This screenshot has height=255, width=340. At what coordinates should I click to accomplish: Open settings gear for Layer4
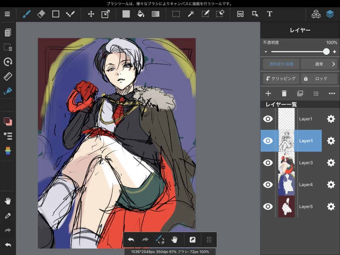coord(331,184)
